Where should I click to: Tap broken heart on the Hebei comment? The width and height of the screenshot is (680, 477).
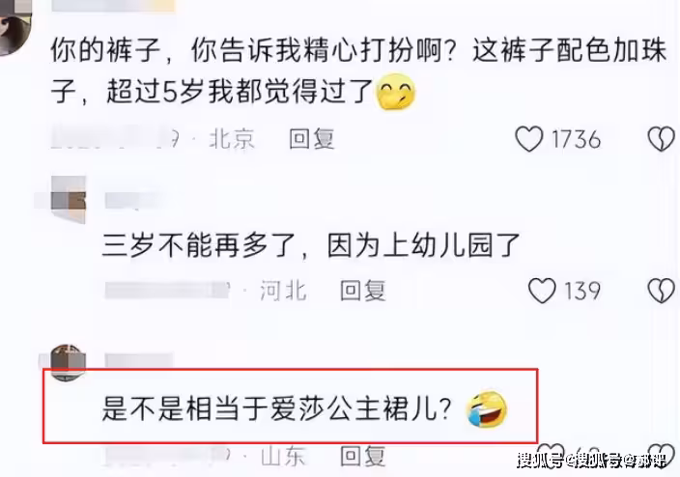click(662, 290)
